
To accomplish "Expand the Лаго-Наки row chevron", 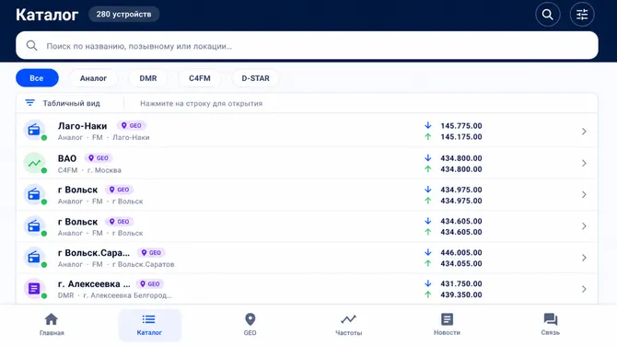I will 584,132.
